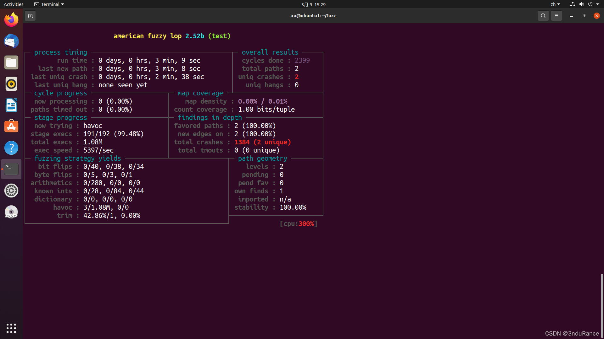Open a new terminal tab

click(30, 16)
